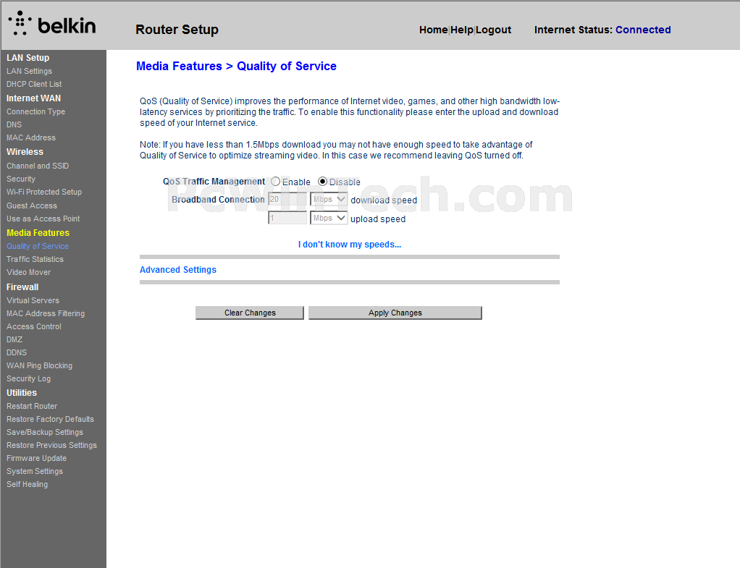Open wireless Security page
This screenshot has width=740, height=568.
(x=21, y=179)
